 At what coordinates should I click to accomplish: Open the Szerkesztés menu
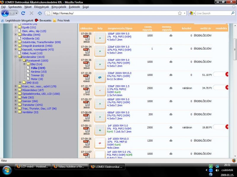click(x=15, y=7)
